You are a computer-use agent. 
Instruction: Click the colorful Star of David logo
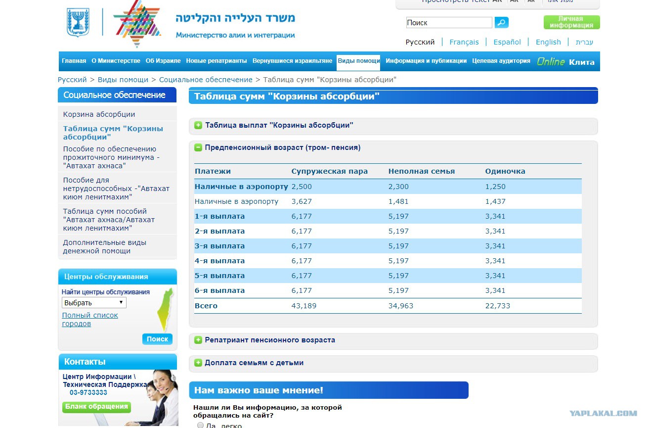pyautogui.click(x=137, y=23)
